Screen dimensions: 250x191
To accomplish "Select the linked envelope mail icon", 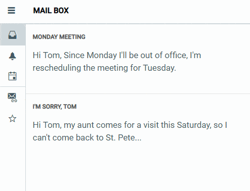I will tap(12, 98).
